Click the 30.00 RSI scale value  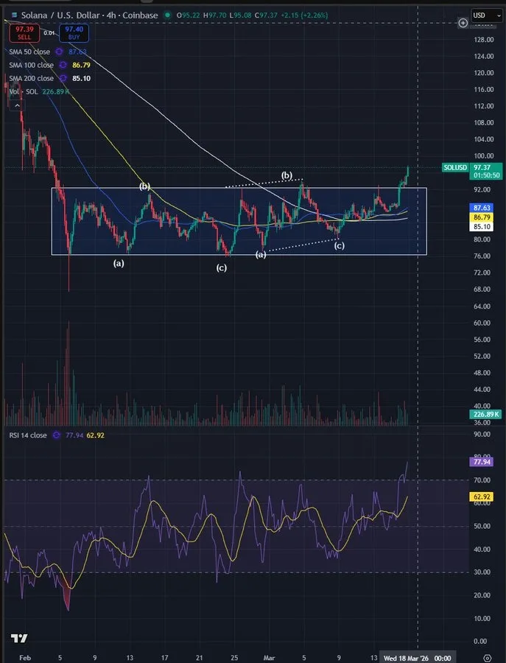482,572
